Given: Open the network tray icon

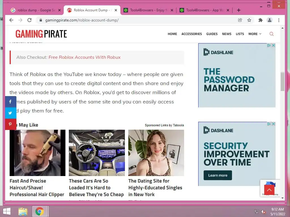Looking at the screenshot, I should click(x=257, y=212).
